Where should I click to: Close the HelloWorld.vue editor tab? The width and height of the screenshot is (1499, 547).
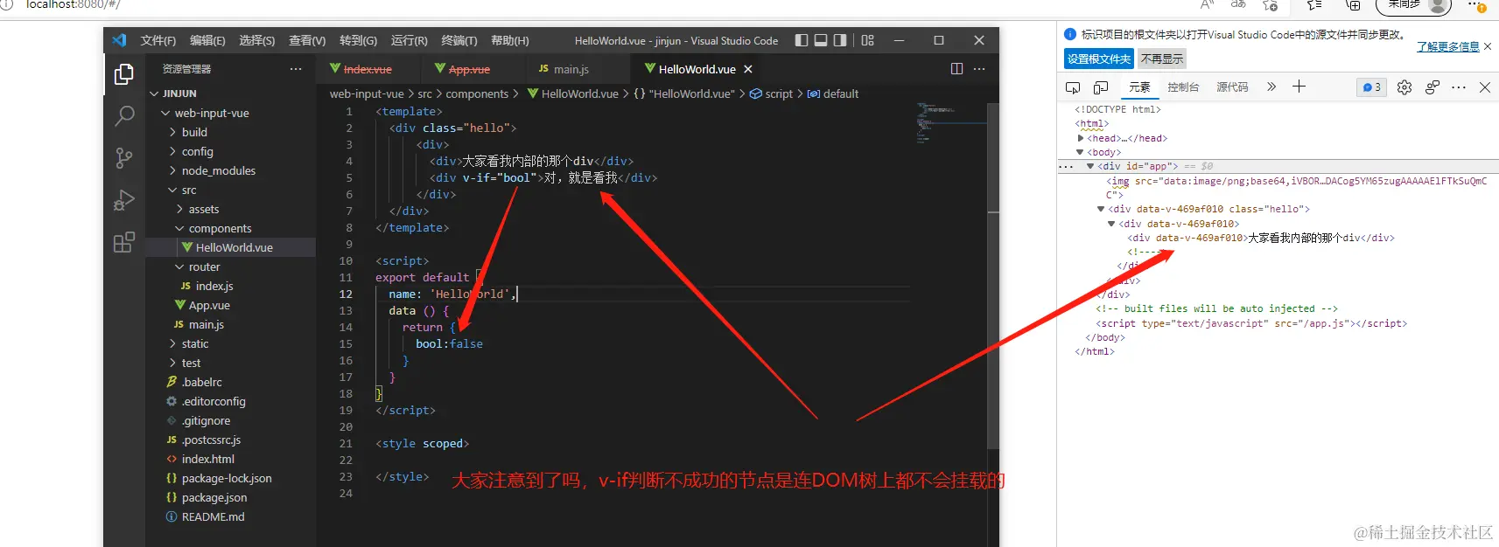[x=748, y=69]
